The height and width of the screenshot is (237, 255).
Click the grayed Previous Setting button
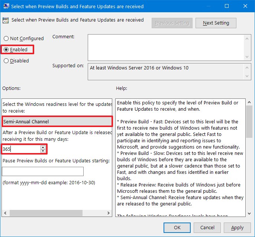(172, 23)
